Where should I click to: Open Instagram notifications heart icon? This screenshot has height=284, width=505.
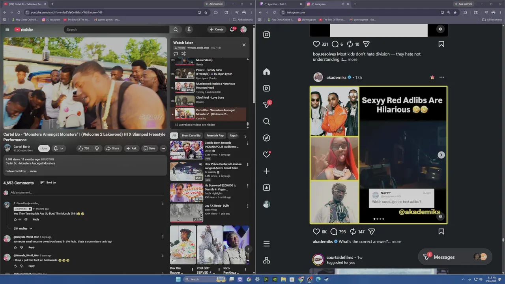click(267, 155)
